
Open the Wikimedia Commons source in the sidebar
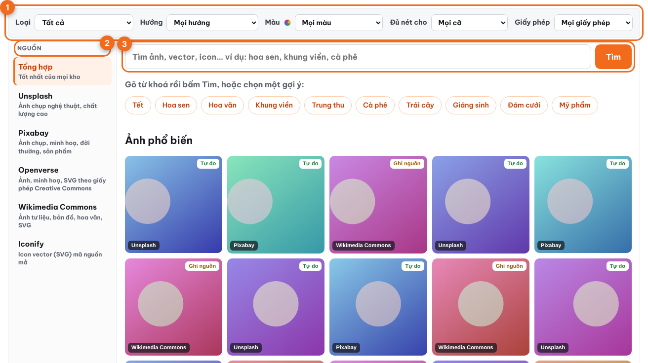(x=63, y=216)
